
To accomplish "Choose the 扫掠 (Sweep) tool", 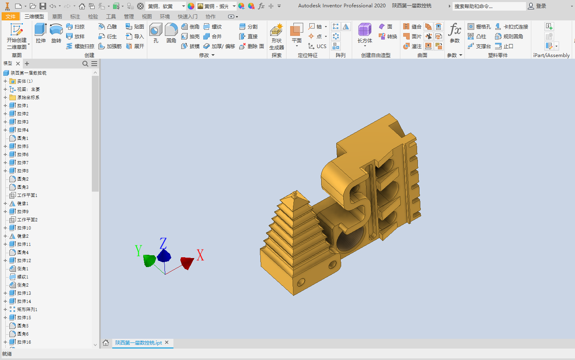I will click(75, 27).
